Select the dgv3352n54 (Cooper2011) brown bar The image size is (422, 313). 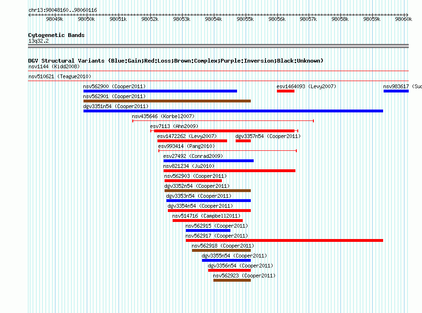[208, 191]
